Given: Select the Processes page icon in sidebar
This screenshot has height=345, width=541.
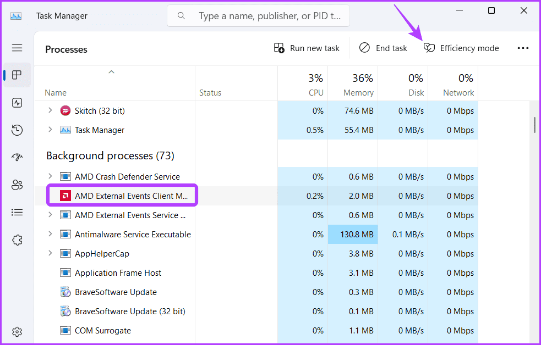Looking at the screenshot, I should pyautogui.click(x=17, y=75).
